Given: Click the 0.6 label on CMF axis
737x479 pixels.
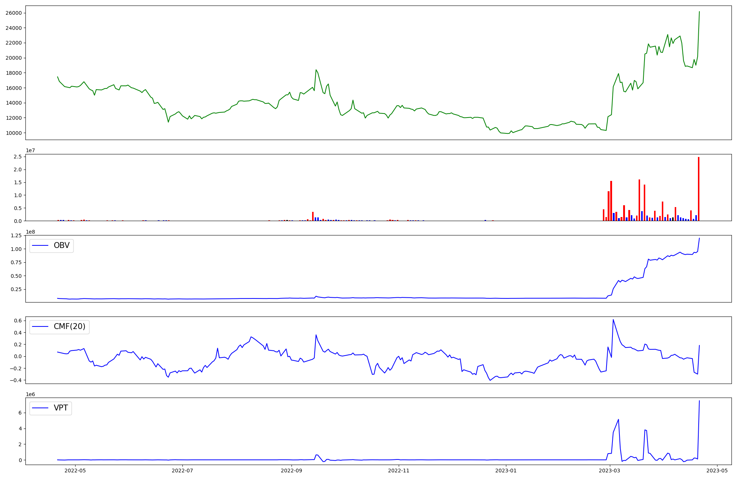Looking at the screenshot, I should [18, 321].
